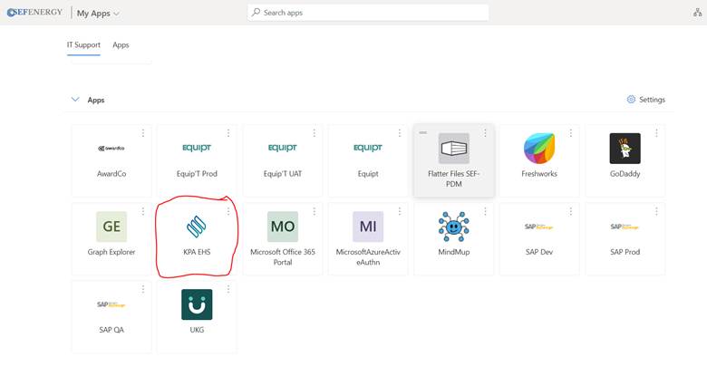
Task: Click the Flatter Files tile's dash handle
Action: pyautogui.click(x=422, y=132)
